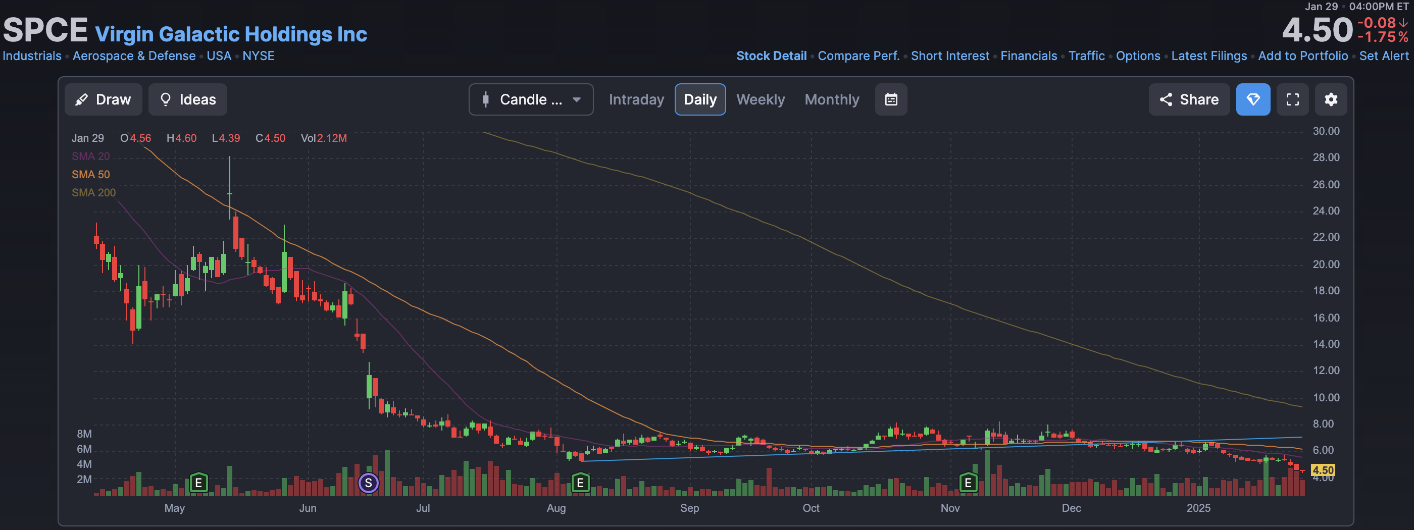Image resolution: width=1414 pixels, height=530 pixels.
Task: Open the calendar date range picker
Action: point(891,99)
